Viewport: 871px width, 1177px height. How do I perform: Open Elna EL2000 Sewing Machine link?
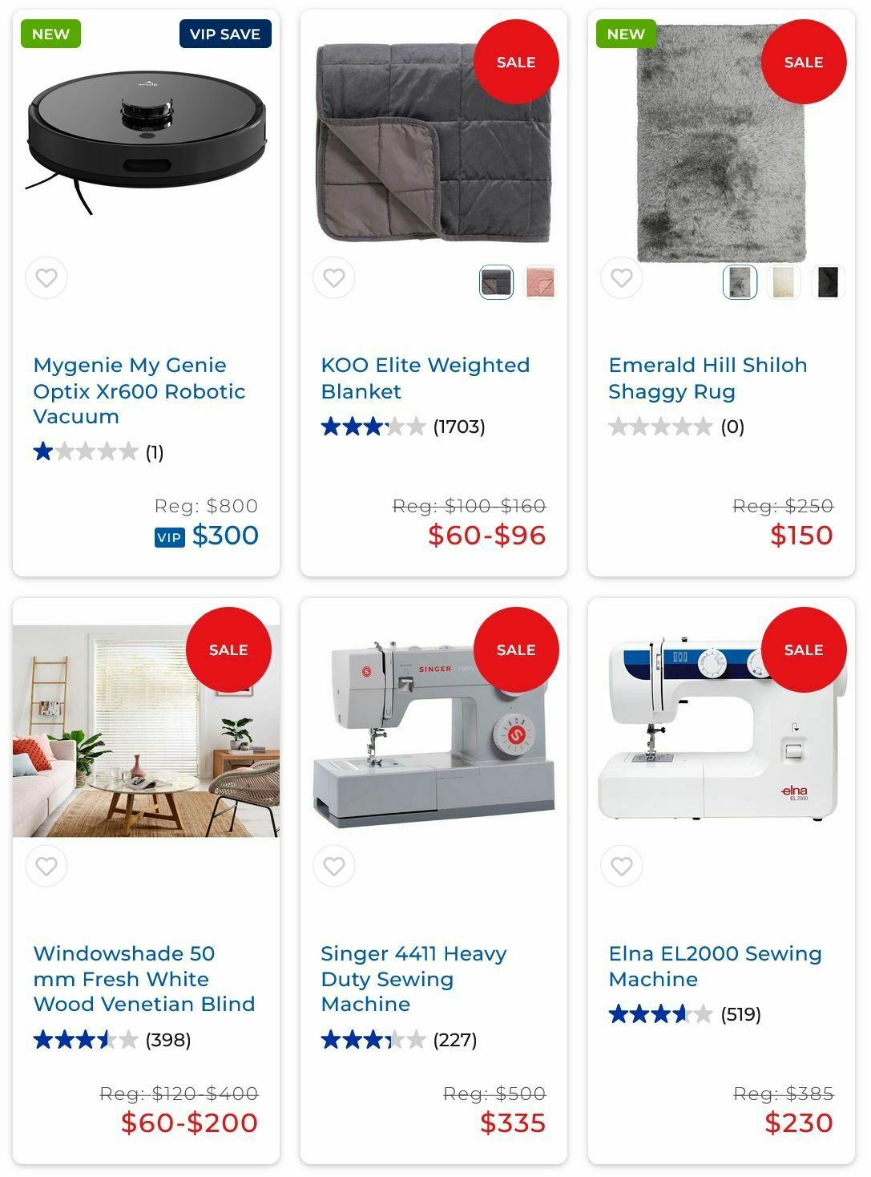pyautogui.click(x=715, y=965)
